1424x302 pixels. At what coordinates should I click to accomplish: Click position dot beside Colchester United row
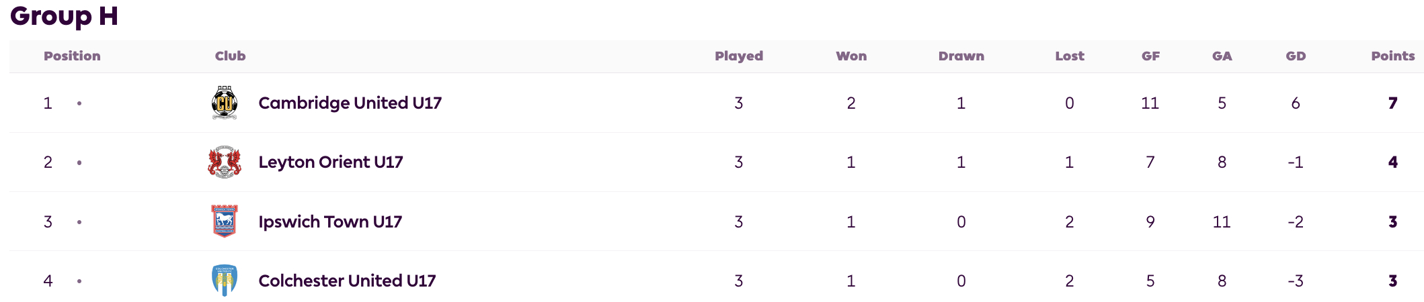(79, 281)
